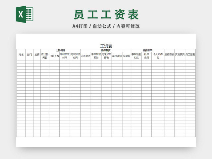Click the '应扣款项' group header
This screenshot has width=212, height=159.
(147, 50)
